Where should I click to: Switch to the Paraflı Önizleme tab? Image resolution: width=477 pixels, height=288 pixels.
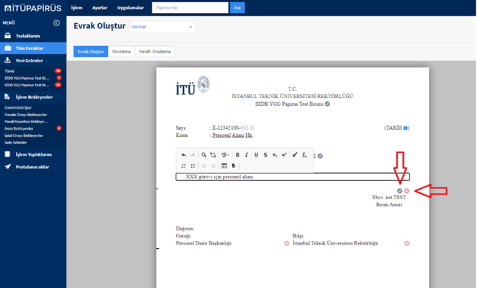click(x=155, y=52)
